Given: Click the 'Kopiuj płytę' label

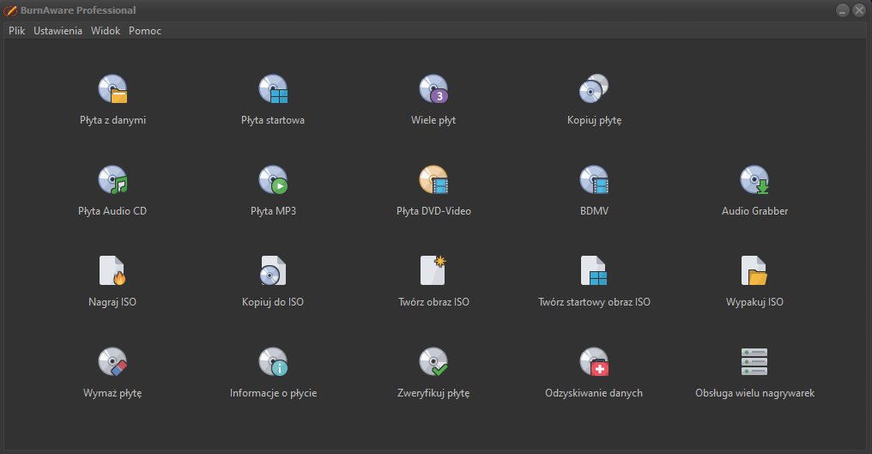Looking at the screenshot, I should pyautogui.click(x=594, y=120).
